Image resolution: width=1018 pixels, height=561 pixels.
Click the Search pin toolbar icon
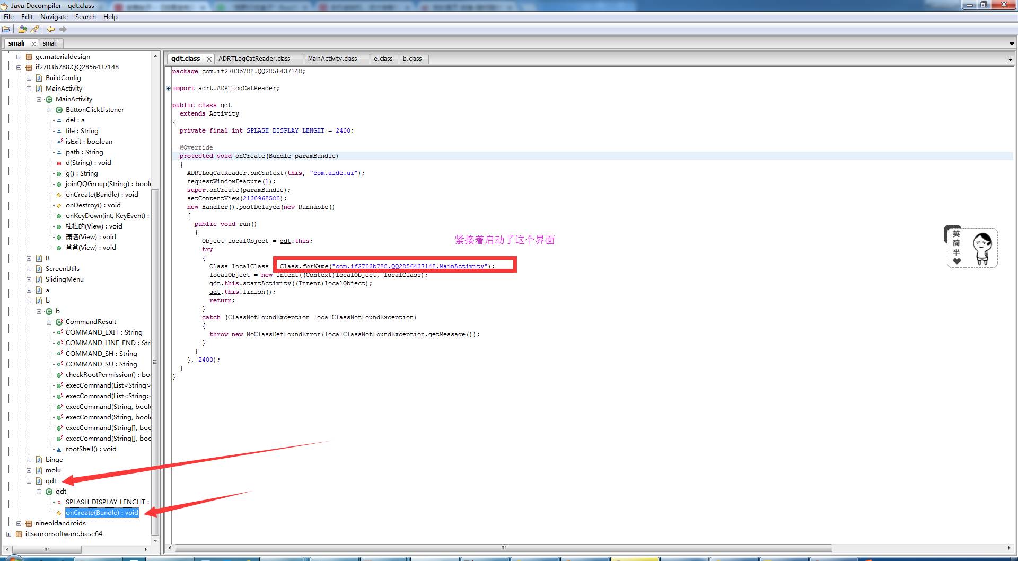(x=34, y=29)
